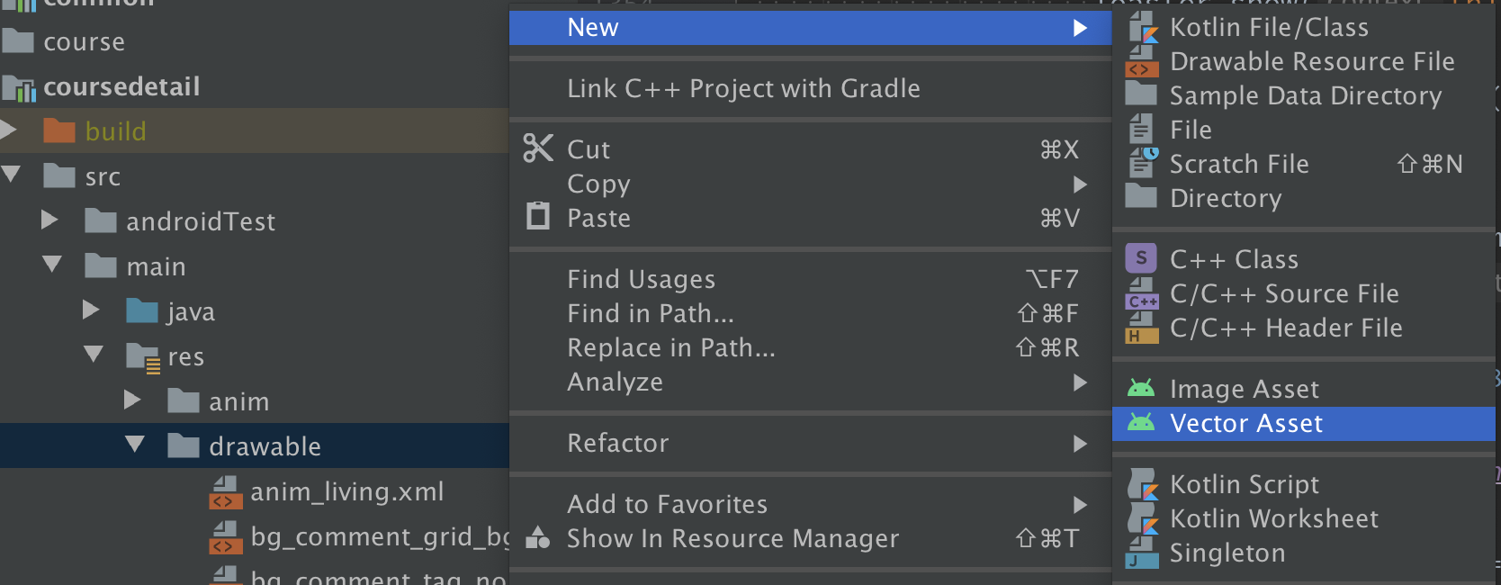Viewport: 1501px width, 585px height.
Task: Expand the anim folder arrow
Action: point(132,400)
